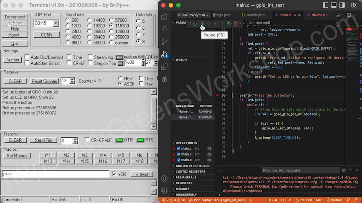The height and width of the screenshot is (203, 362).
Task: Select HEX receive mode radio
Action: coord(120,78)
